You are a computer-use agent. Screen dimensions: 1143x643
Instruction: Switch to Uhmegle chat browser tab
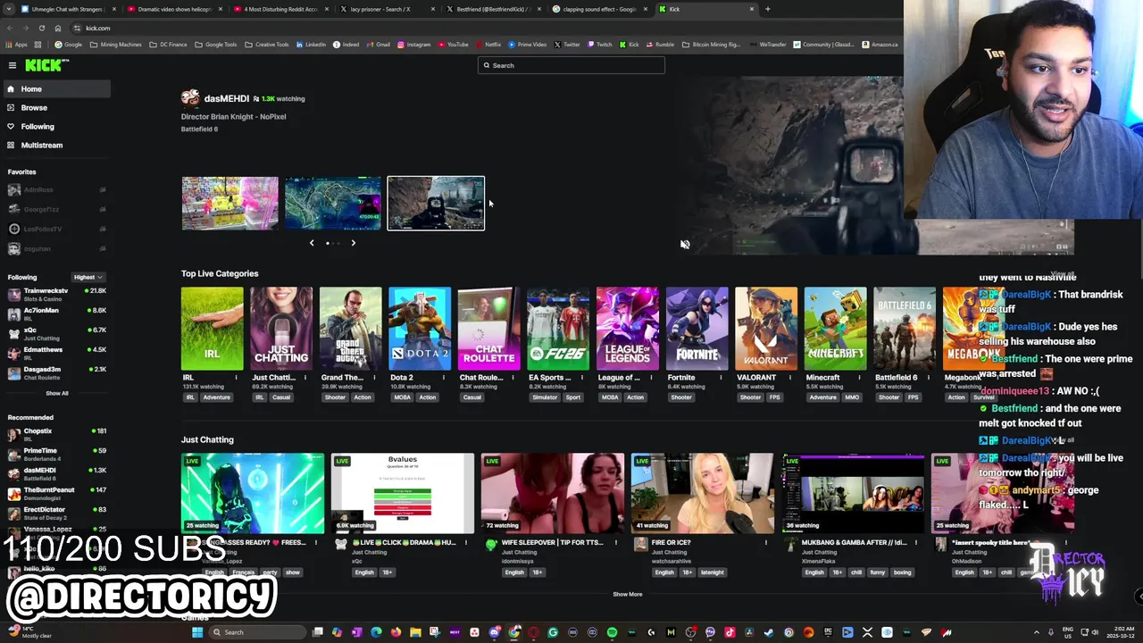pyautogui.click(x=66, y=9)
